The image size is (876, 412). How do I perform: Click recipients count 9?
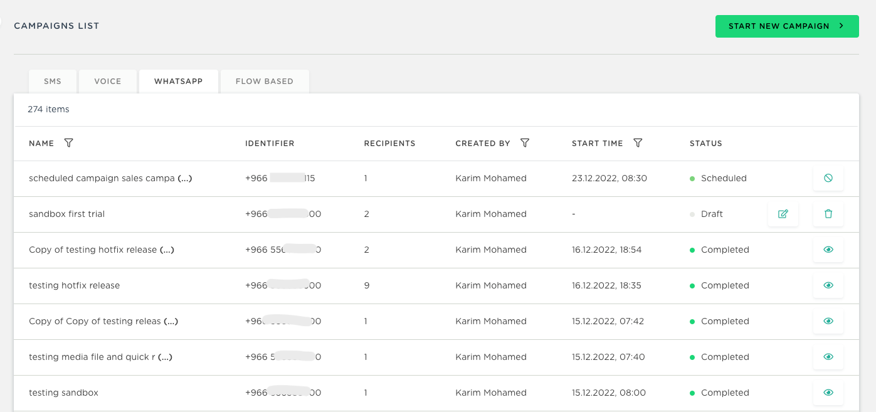coord(367,285)
